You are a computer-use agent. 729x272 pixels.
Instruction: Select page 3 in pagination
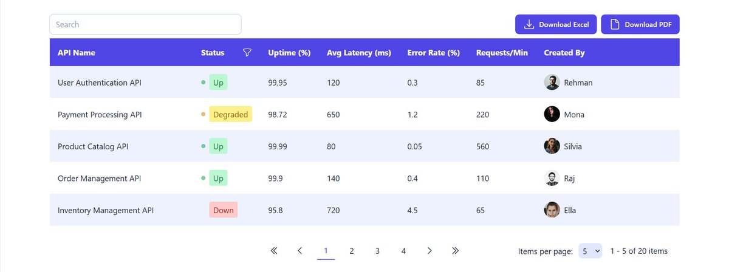pos(377,250)
